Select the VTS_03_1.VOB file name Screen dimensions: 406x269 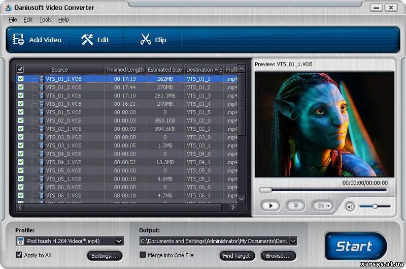point(64,145)
